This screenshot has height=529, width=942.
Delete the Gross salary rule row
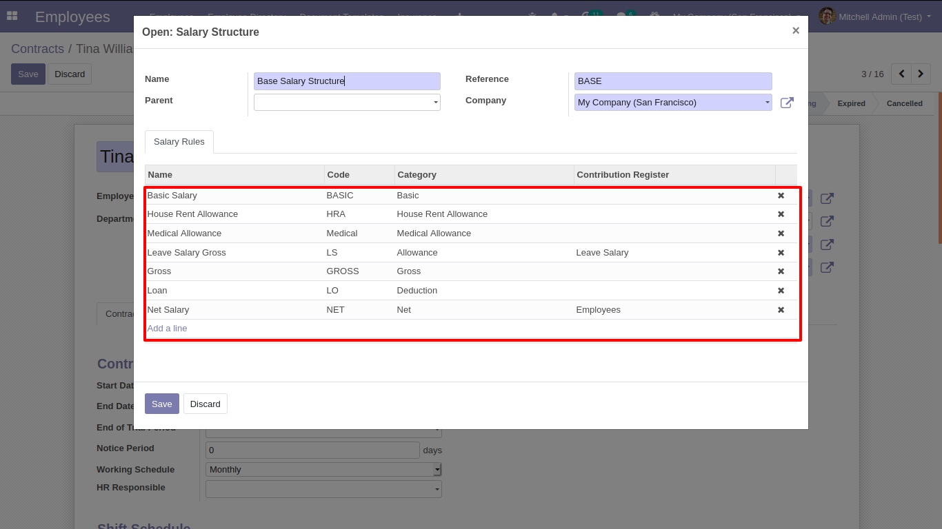pyautogui.click(x=781, y=271)
